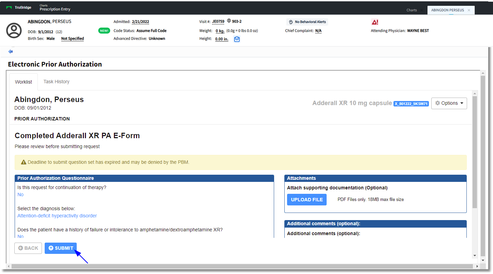Viewport: 493px width, 274px height.
Task: Open the admitted date 2/21/2022 link
Action: [x=140, y=22]
